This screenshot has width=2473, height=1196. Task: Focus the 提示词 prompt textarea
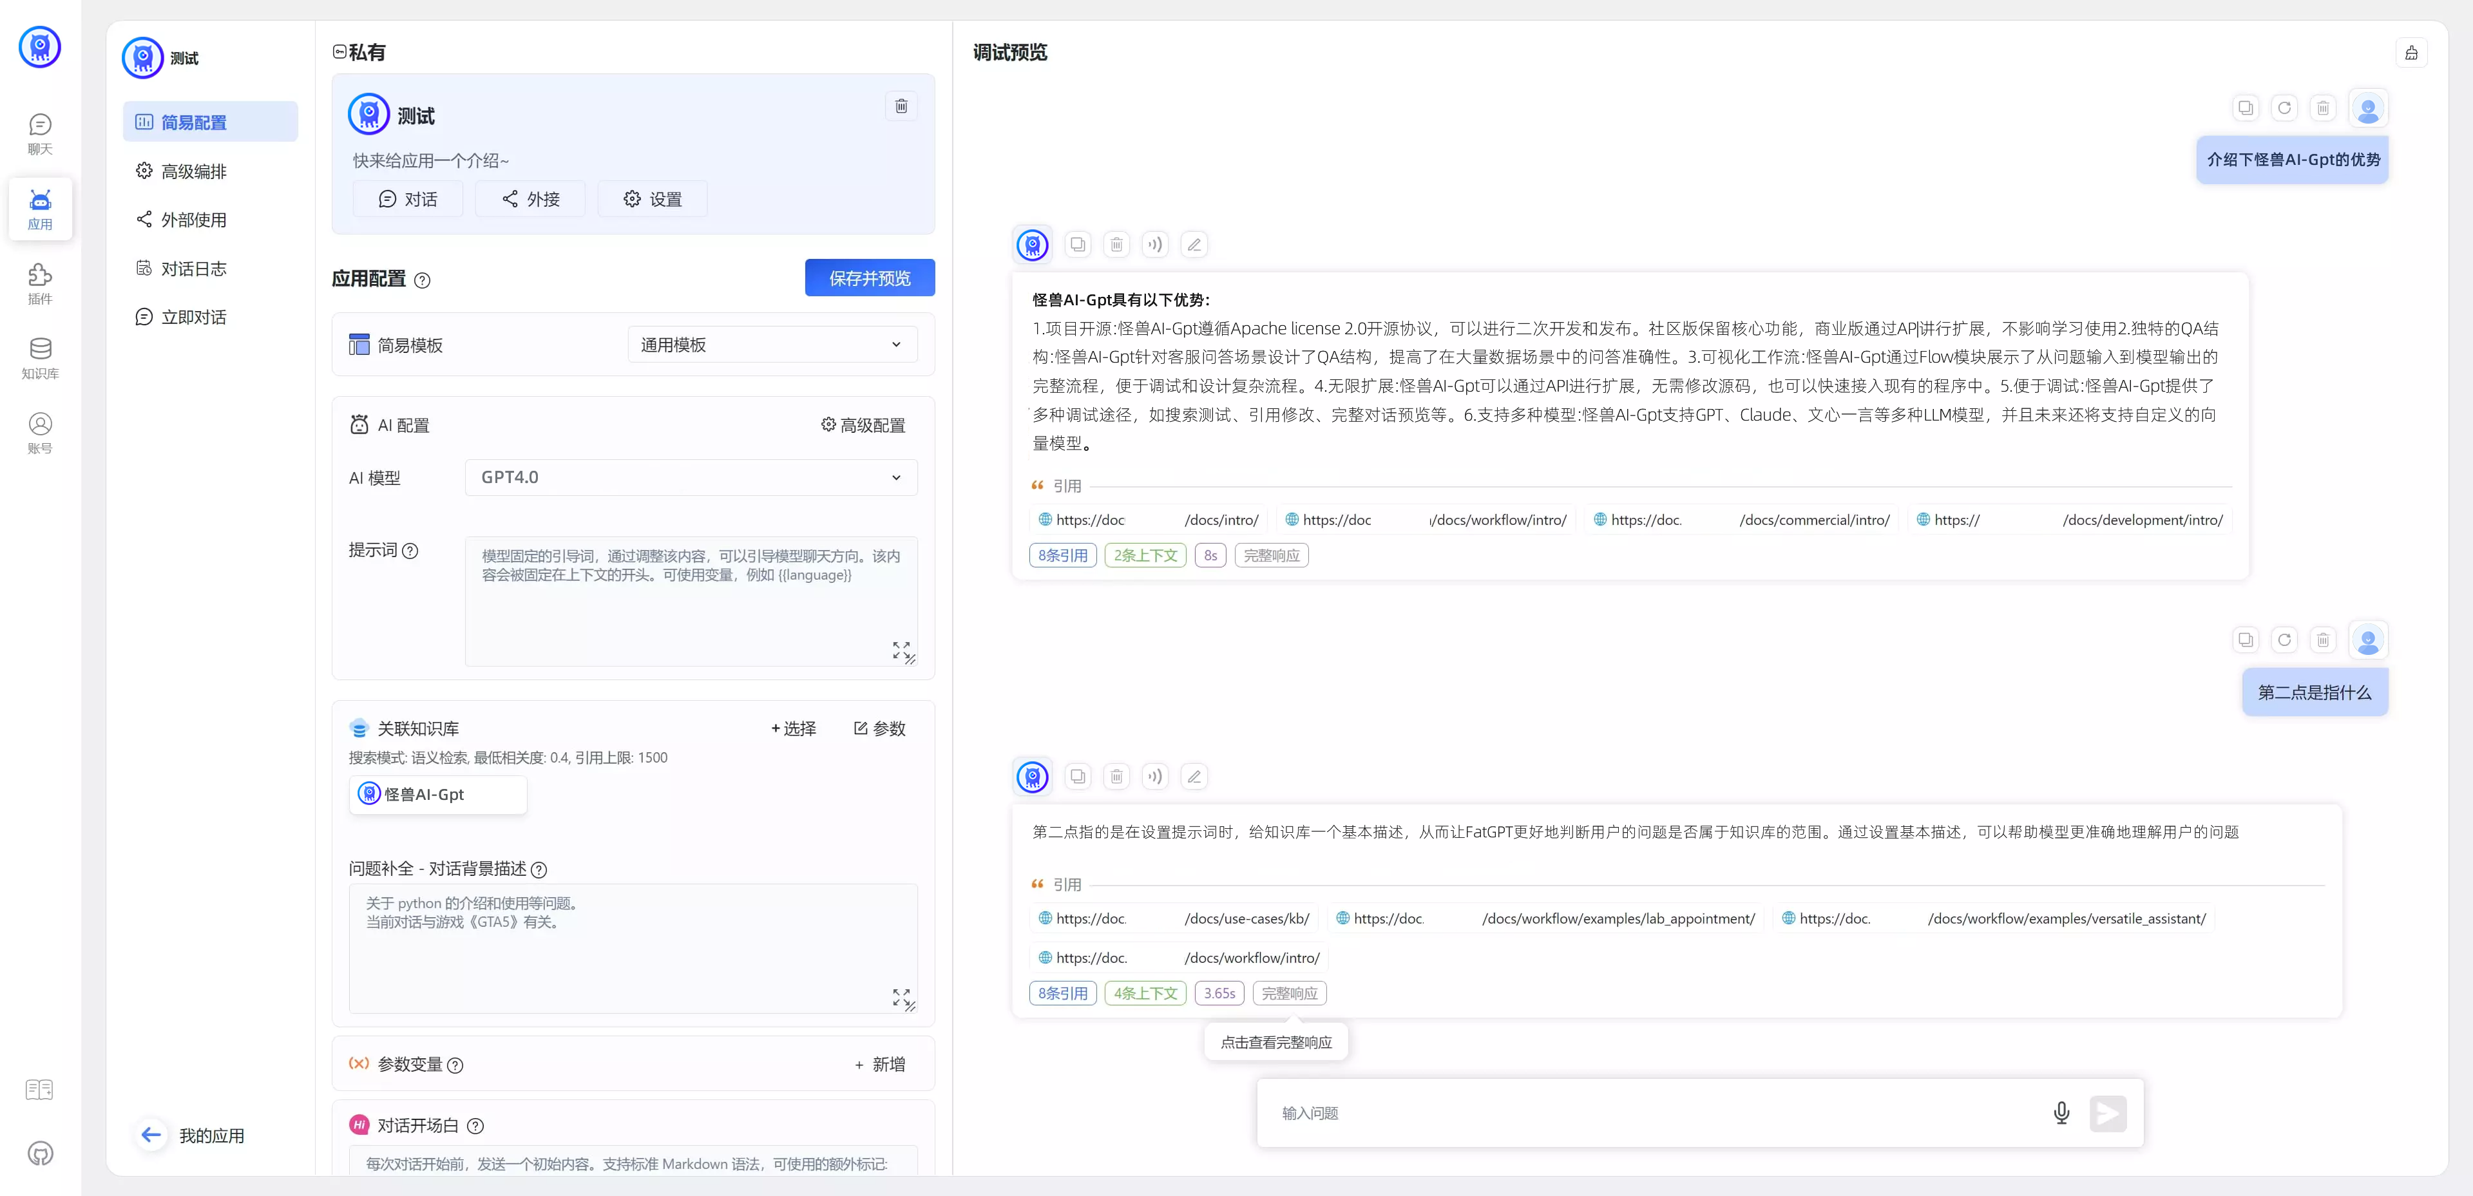[x=691, y=601]
